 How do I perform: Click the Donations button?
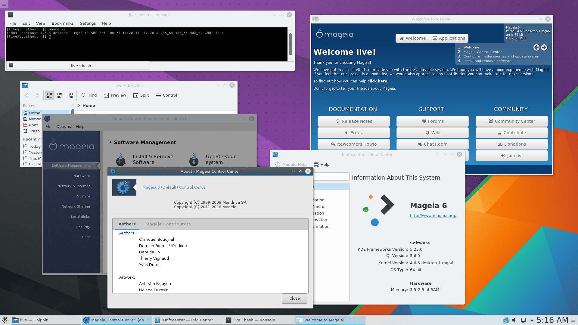[x=512, y=144]
